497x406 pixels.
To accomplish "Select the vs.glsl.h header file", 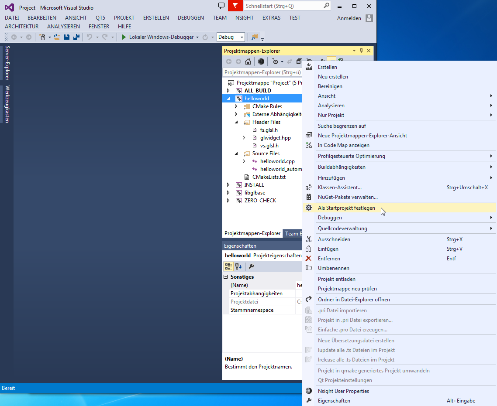I will click(x=269, y=146).
